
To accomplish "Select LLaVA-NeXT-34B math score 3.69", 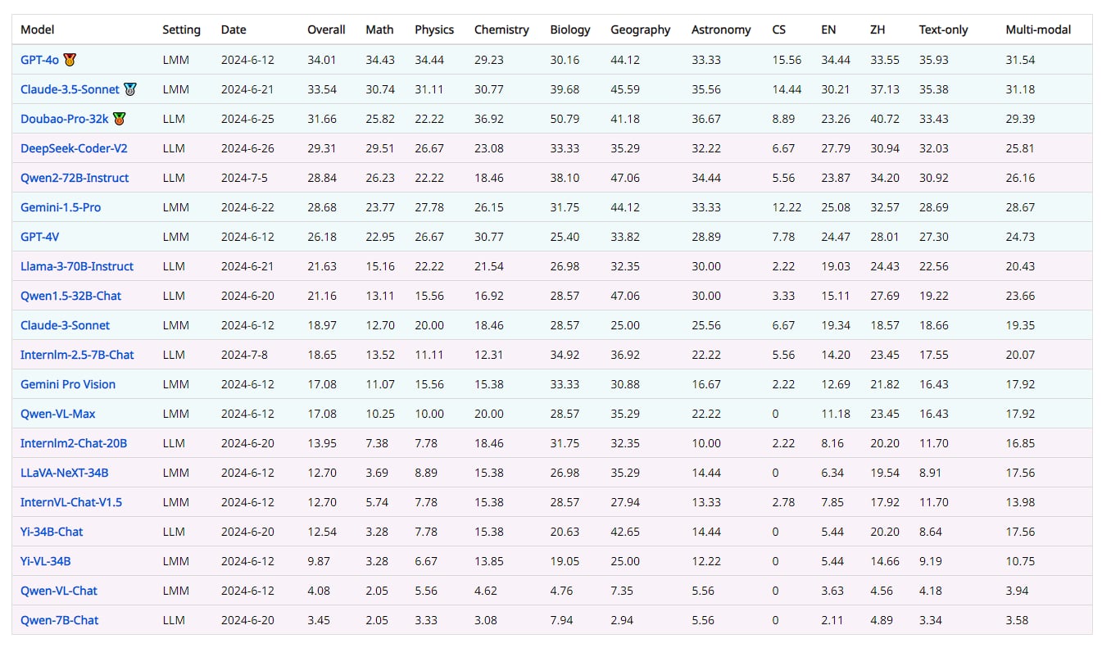I will coord(377,473).
